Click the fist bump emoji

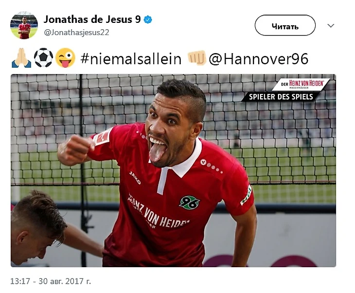(197, 58)
